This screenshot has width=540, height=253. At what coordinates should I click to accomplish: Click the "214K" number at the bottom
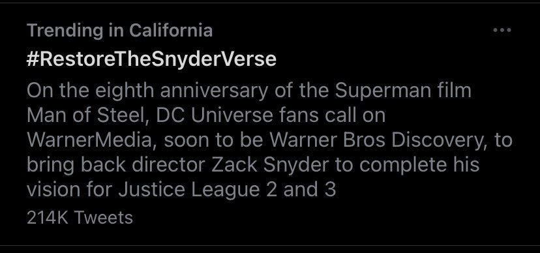coord(48,218)
